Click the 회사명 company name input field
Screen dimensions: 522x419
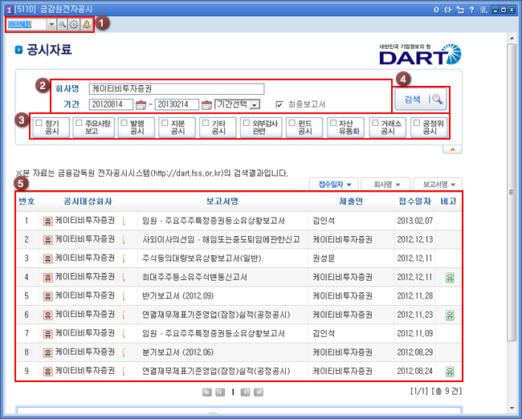pos(176,89)
